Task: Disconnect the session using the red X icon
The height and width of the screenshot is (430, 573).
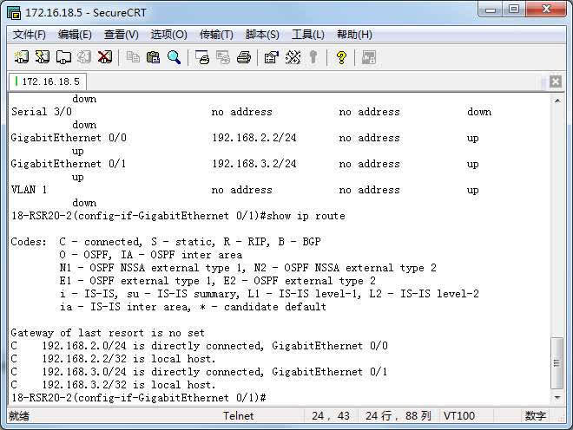Action: pyautogui.click(x=104, y=57)
